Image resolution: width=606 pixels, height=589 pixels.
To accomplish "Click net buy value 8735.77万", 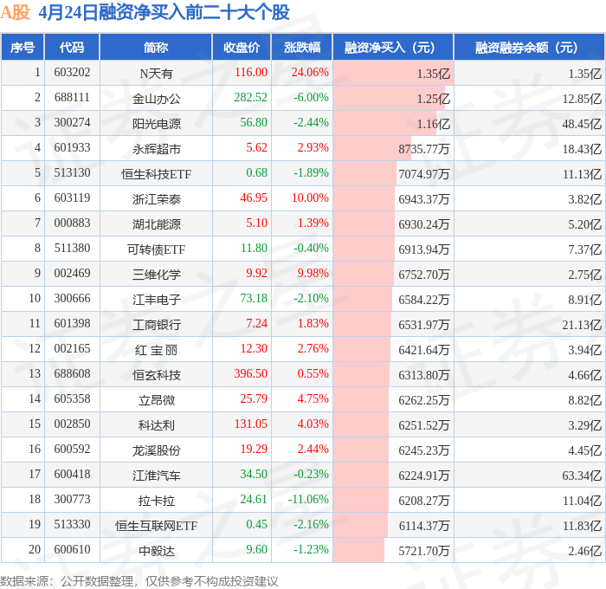I will [424, 149].
